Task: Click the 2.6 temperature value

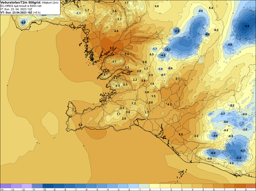Action: (151, 102)
